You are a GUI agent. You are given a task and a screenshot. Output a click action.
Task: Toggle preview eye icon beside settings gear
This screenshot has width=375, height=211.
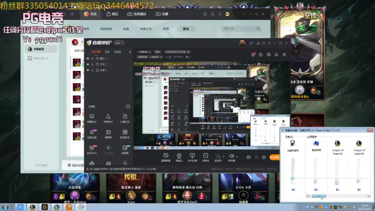[256, 157]
